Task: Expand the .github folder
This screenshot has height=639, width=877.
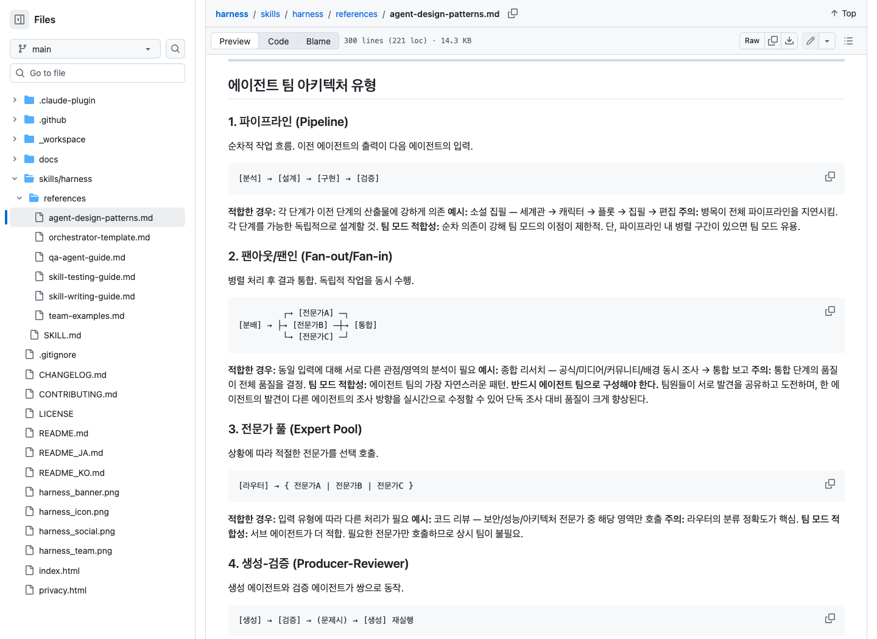Action: point(15,119)
